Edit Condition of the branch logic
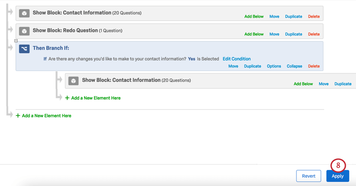This screenshot has width=356, height=186. coord(236,59)
